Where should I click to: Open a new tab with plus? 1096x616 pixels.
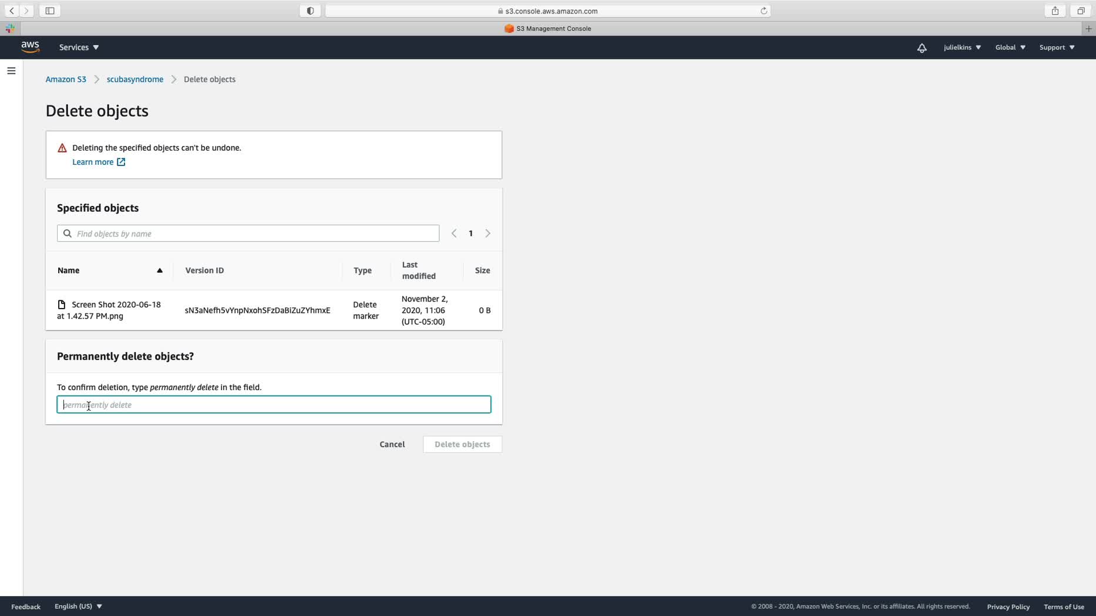point(1088,28)
